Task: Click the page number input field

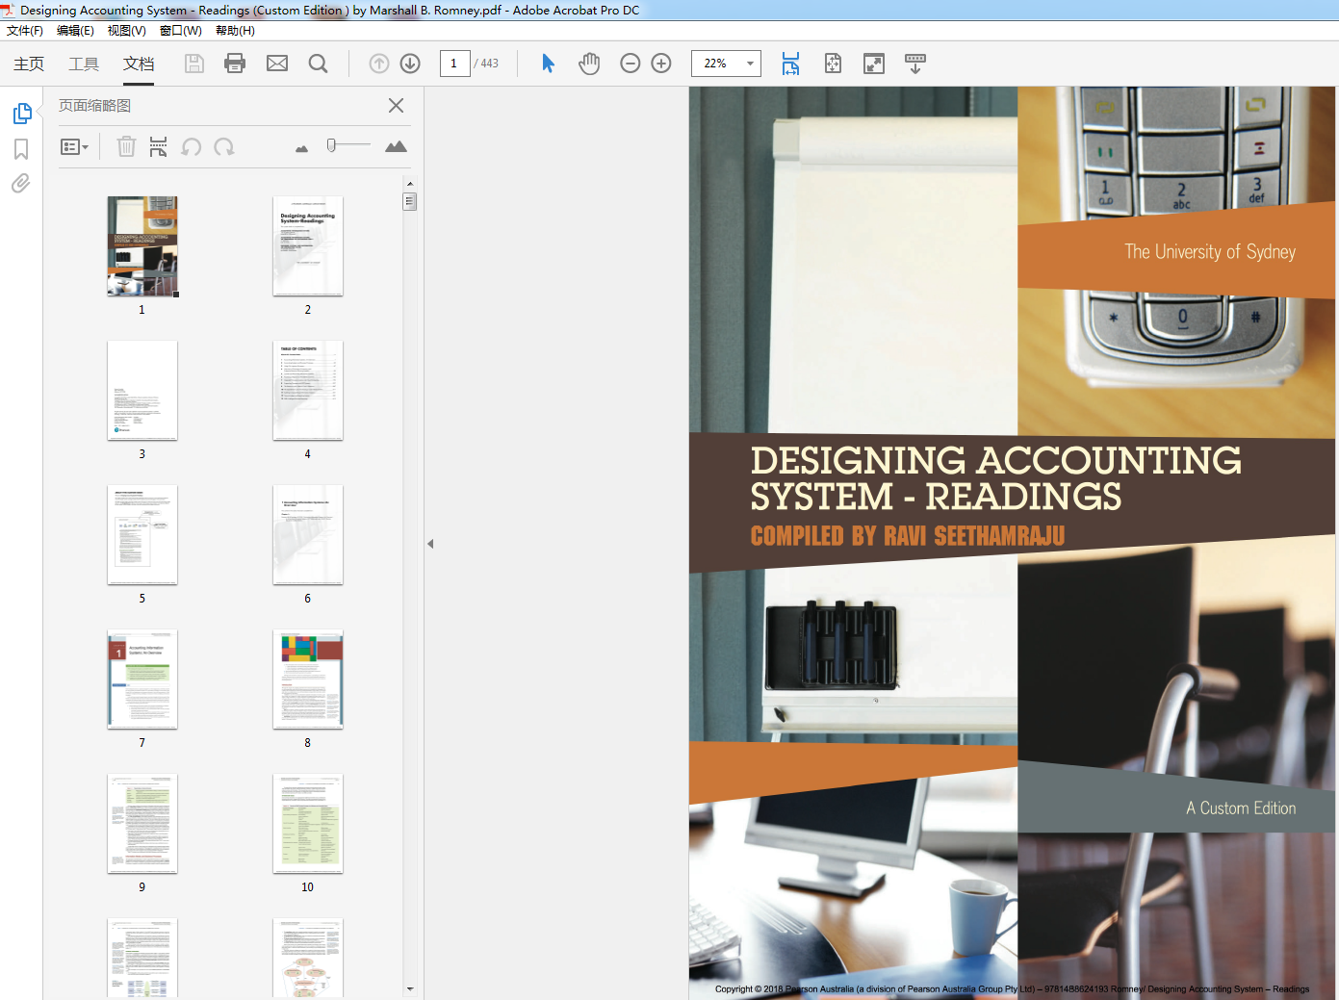Action: tap(454, 64)
